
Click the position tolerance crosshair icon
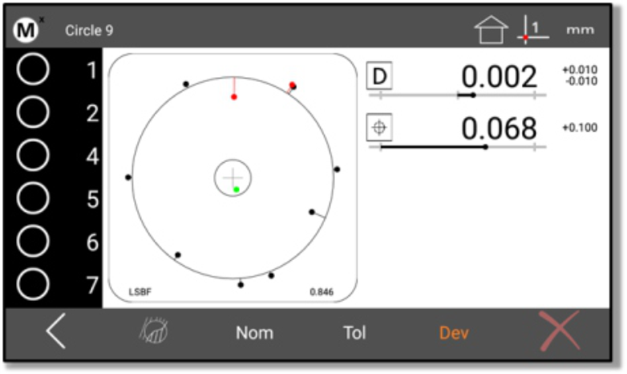(x=380, y=128)
